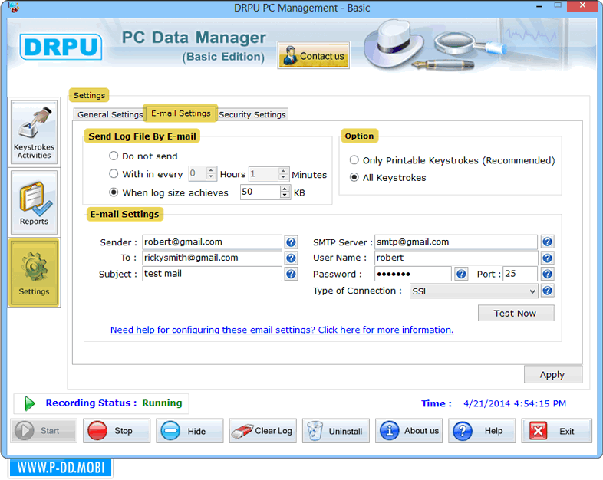Screen dimensions: 603x480
Task: Increase the Minutes spinner value
Action: (283, 171)
